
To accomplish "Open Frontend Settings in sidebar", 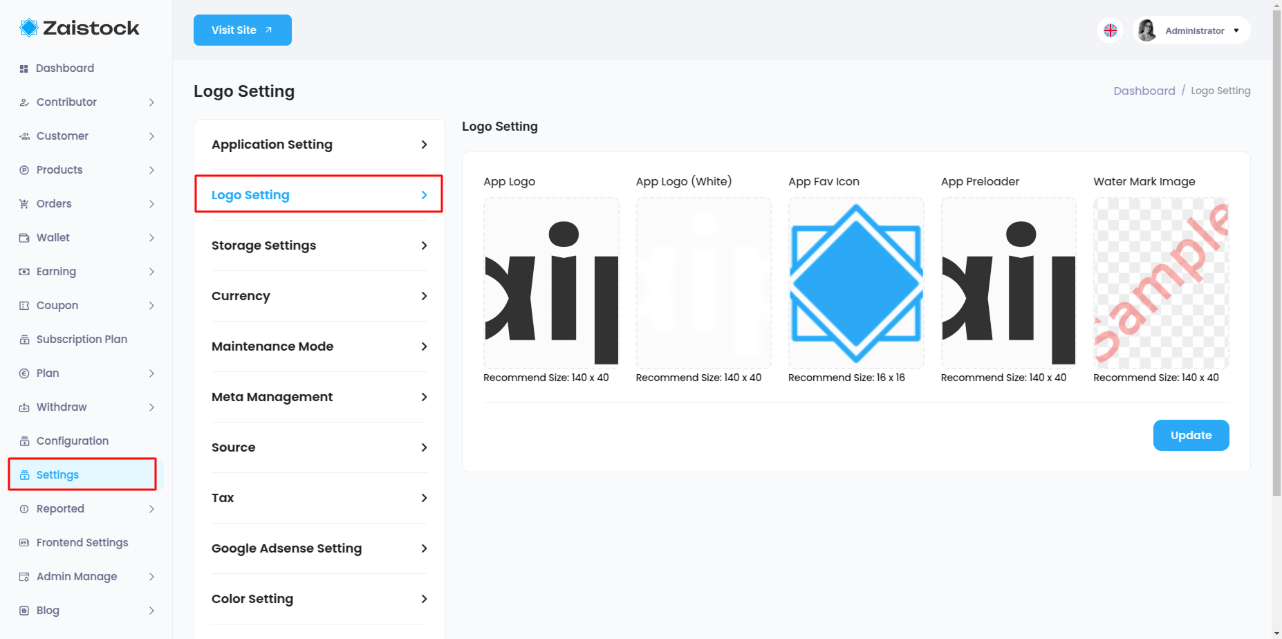I will click(x=82, y=543).
